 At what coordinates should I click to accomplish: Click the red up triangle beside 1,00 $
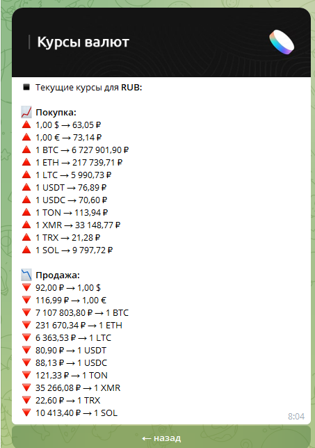[26, 125]
